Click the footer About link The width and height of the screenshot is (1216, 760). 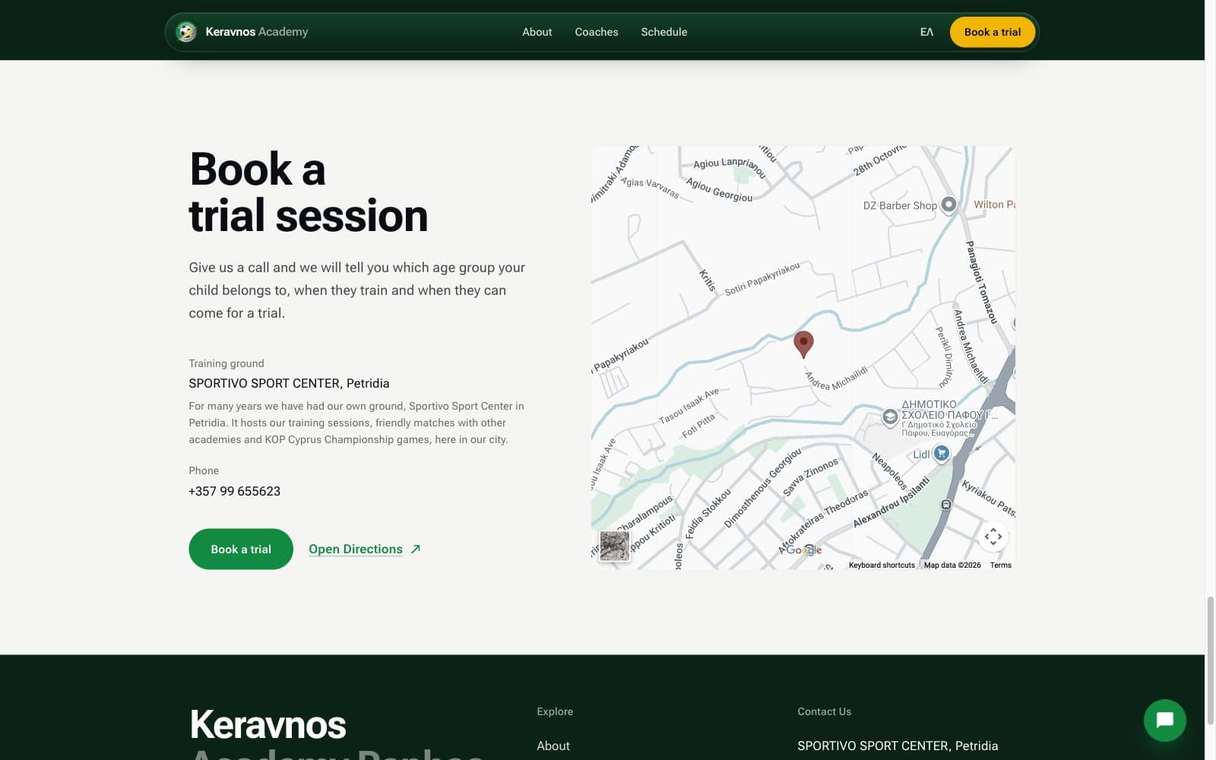(553, 746)
